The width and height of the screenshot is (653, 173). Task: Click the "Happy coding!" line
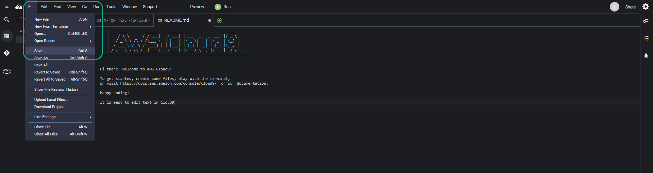pyautogui.click(x=114, y=93)
